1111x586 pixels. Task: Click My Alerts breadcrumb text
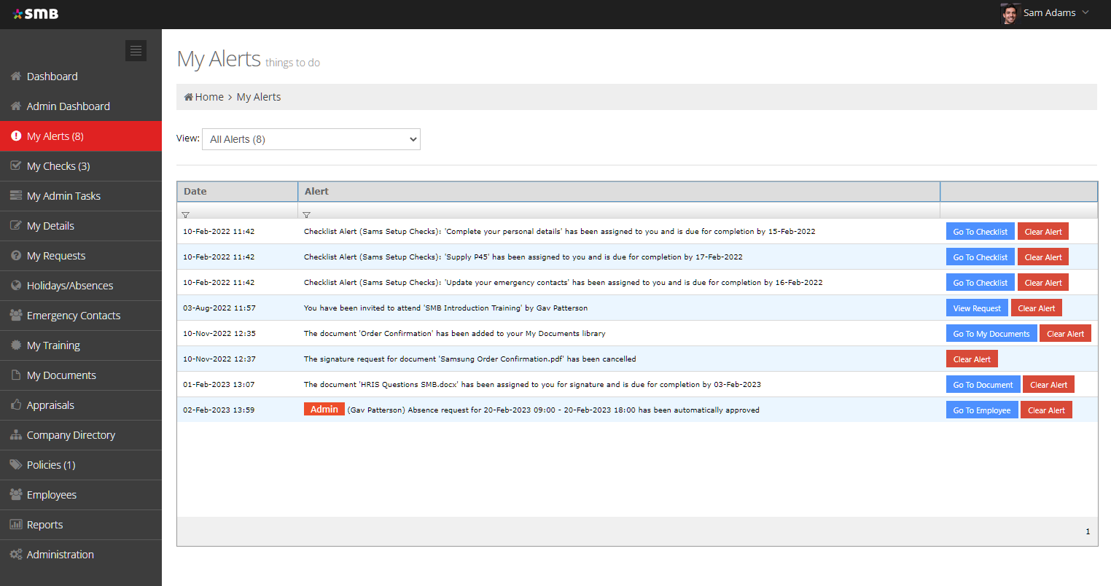[x=259, y=97]
